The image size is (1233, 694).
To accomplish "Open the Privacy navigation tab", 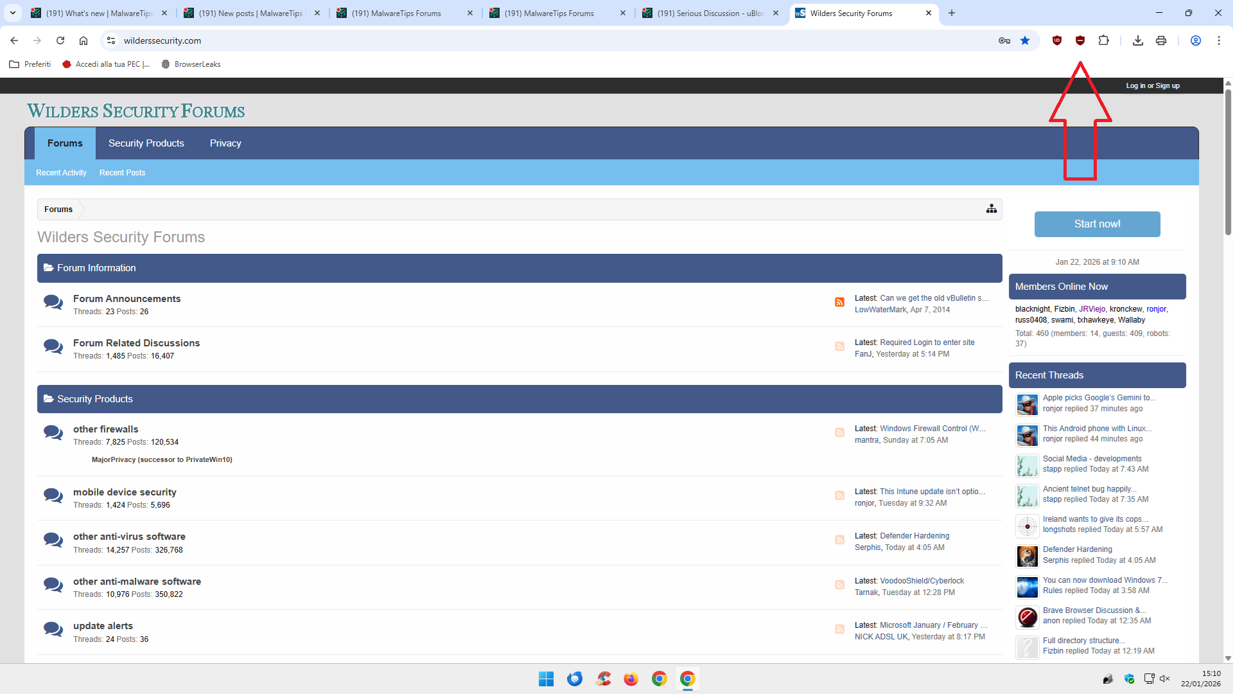I will 225,143.
